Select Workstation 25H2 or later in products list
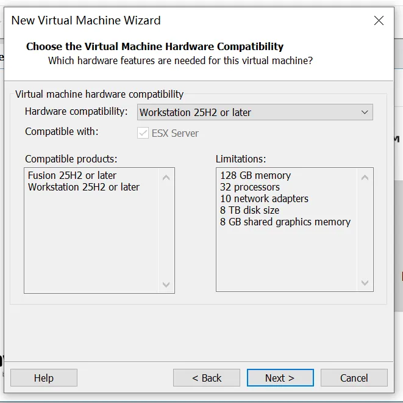Screen dimensions: 403x403 (x=84, y=187)
